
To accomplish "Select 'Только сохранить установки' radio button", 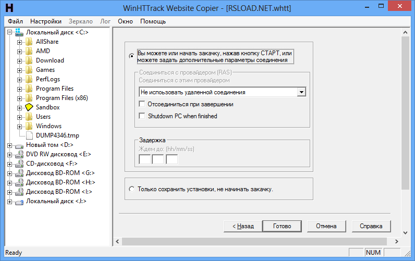I will (131, 189).
